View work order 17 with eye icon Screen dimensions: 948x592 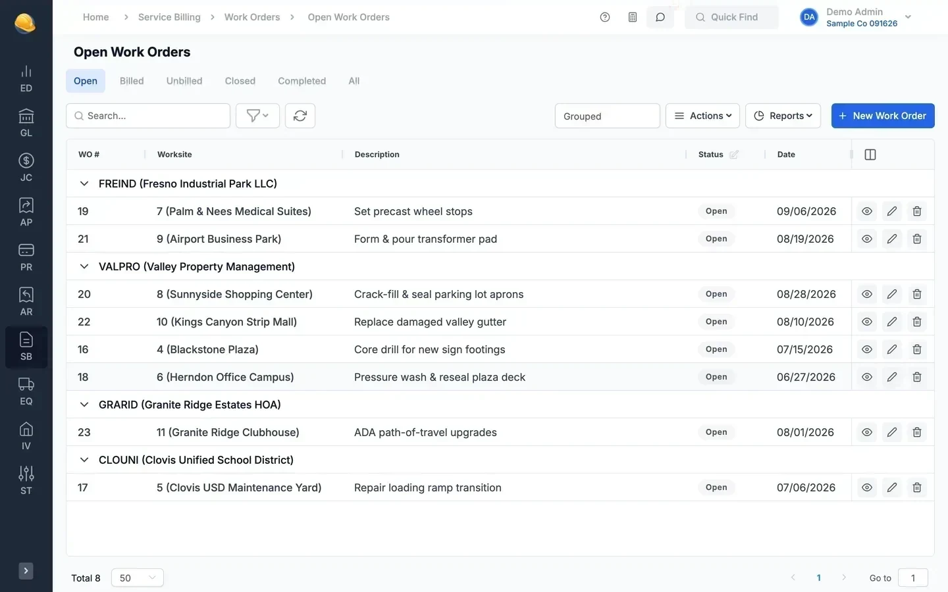coord(867,487)
